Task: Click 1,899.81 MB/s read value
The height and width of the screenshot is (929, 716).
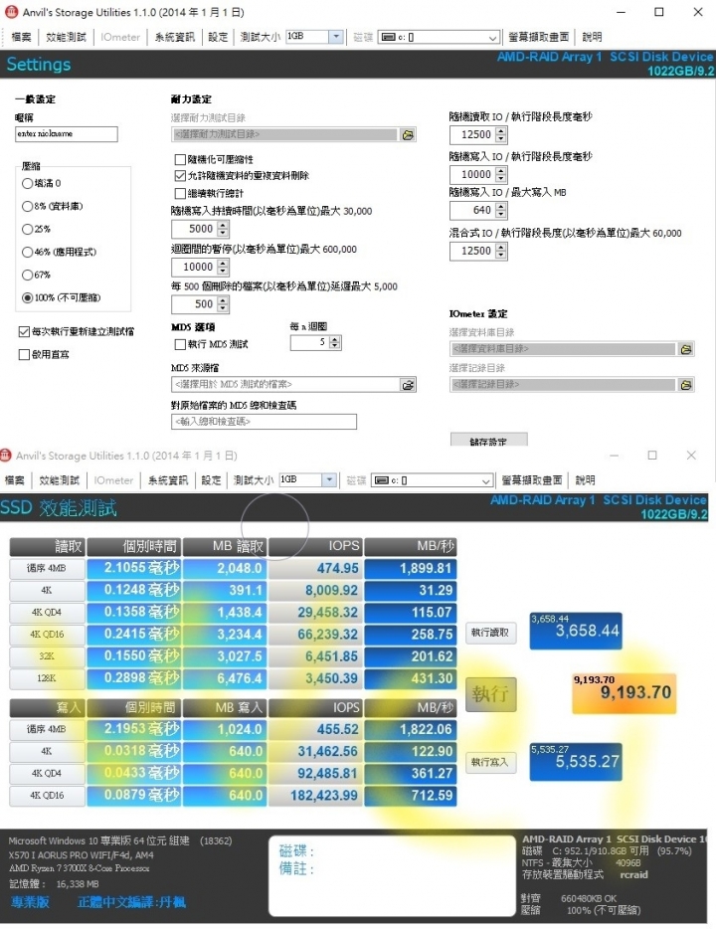Action: click(426, 569)
